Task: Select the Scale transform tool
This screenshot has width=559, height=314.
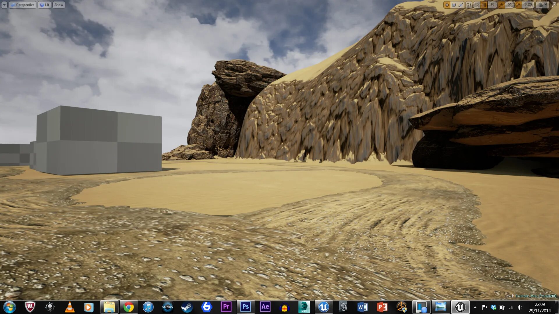Action: (x=461, y=5)
